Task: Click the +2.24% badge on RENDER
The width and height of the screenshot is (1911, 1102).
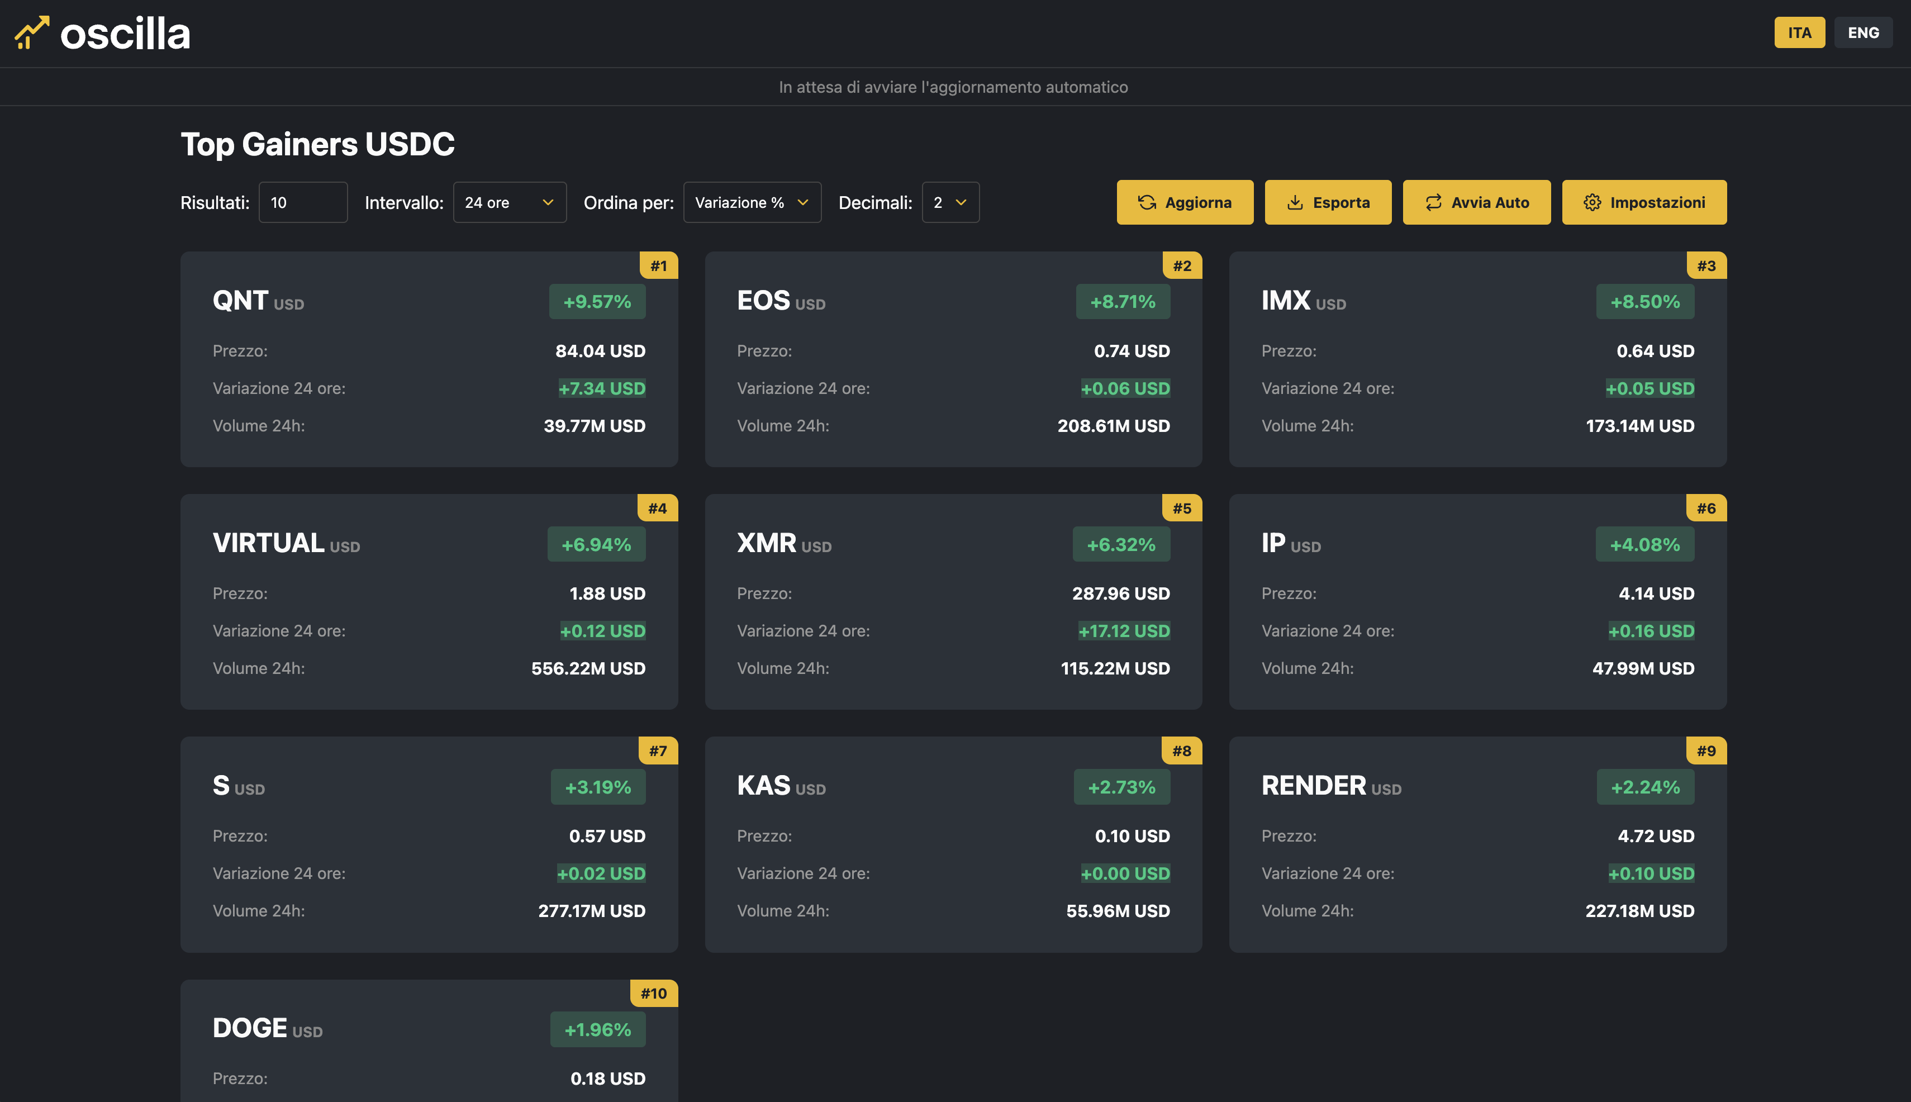Action: [1646, 786]
